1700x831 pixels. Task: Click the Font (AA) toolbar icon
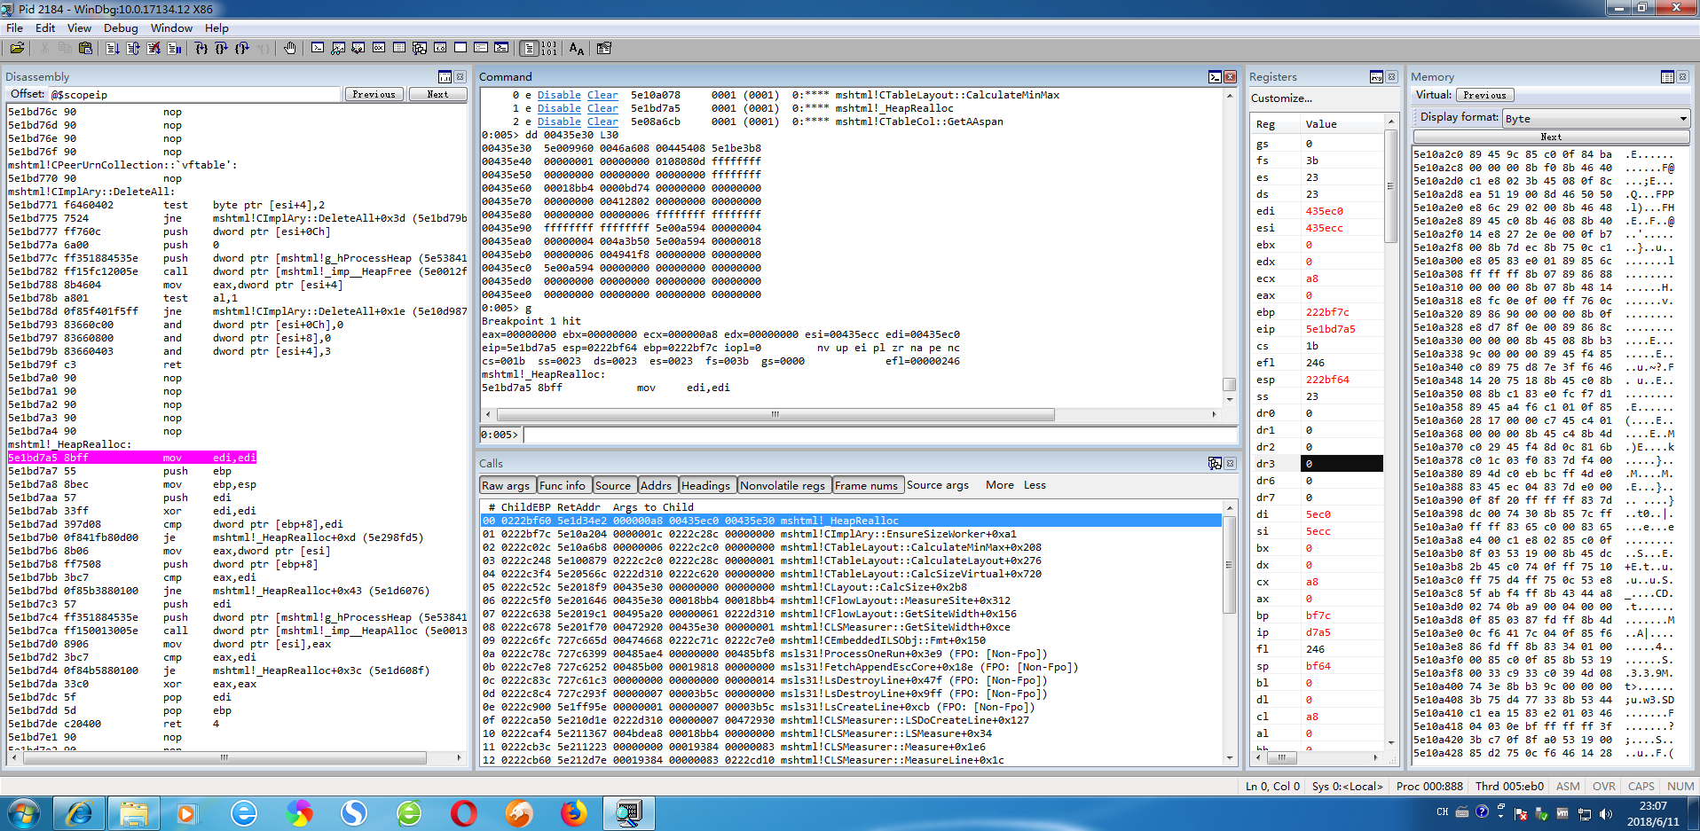[577, 48]
